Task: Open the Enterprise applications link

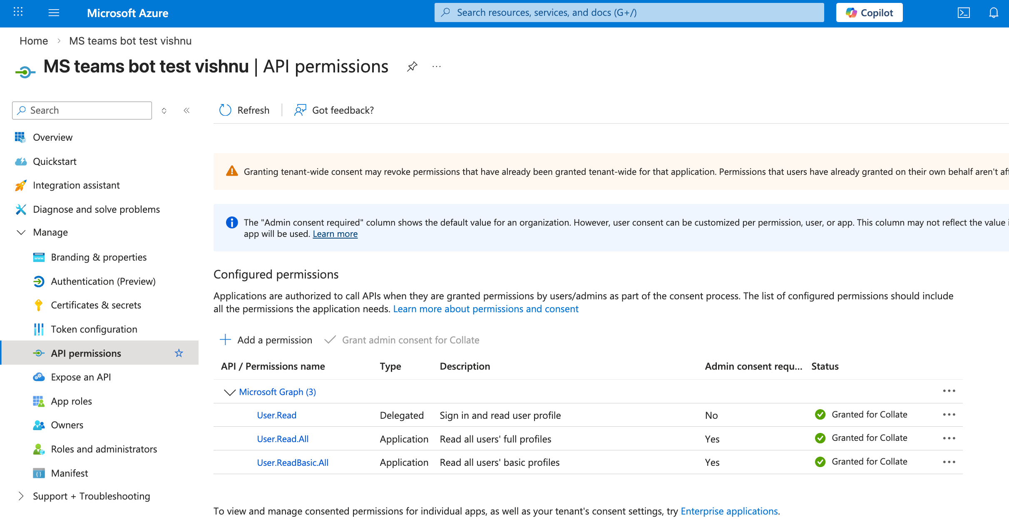Action: (x=729, y=511)
